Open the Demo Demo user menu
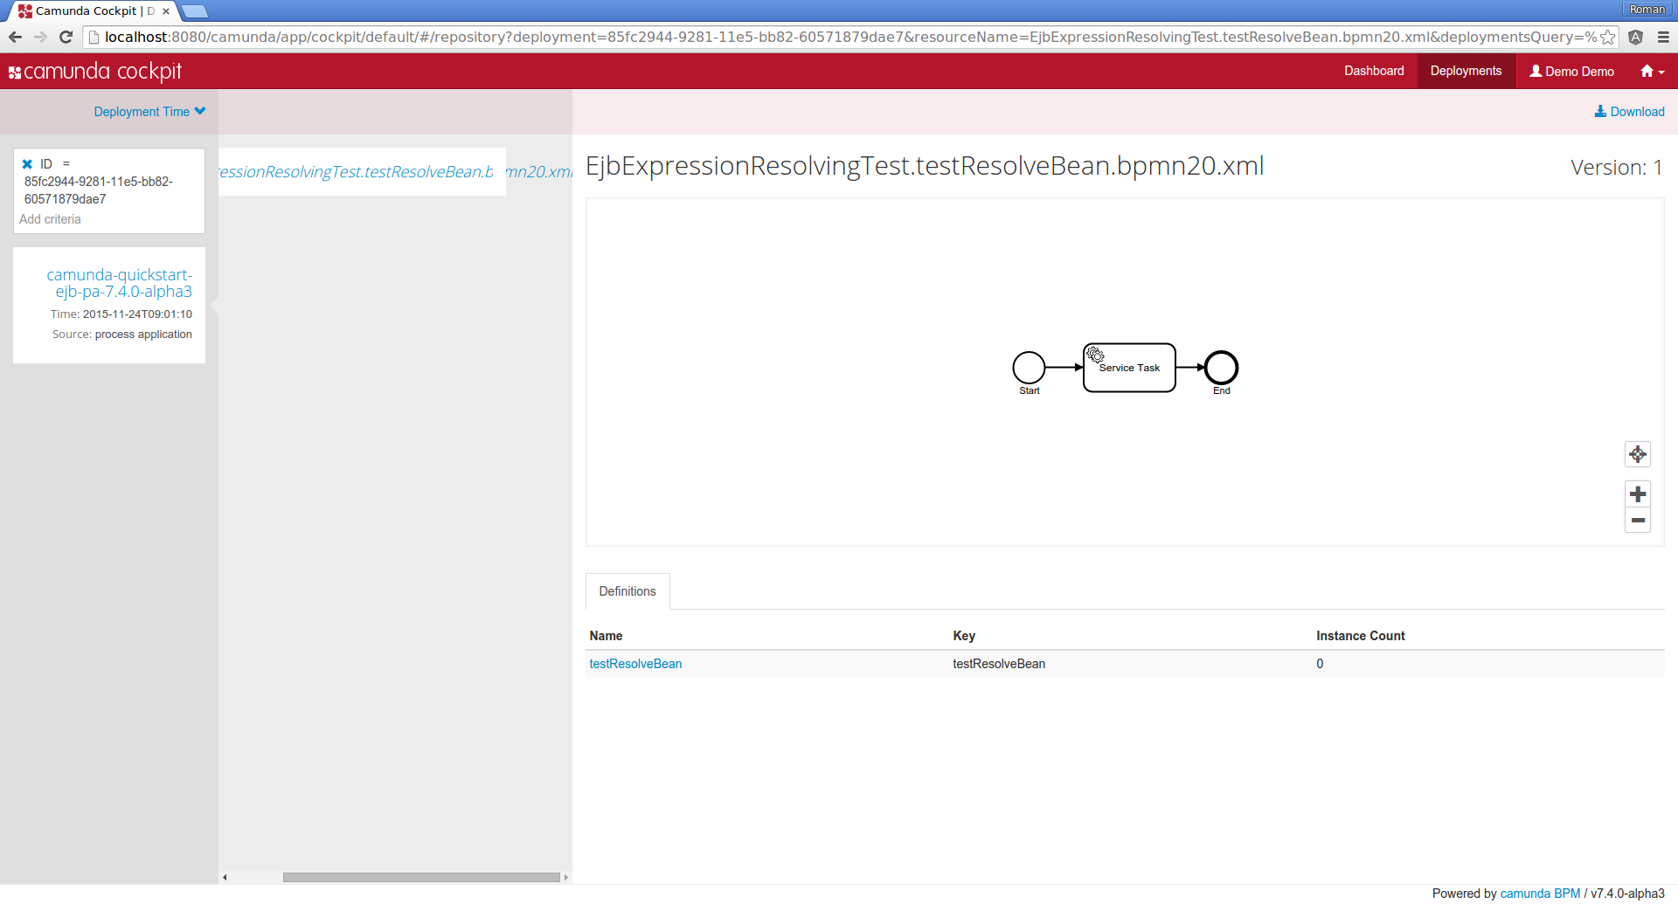The height and width of the screenshot is (911, 1678). pyautogui.click(x=1571, y=72)
